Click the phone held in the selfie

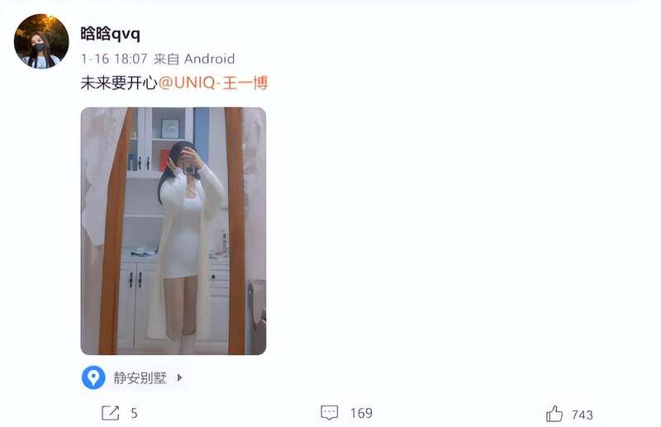coord(190,169)
